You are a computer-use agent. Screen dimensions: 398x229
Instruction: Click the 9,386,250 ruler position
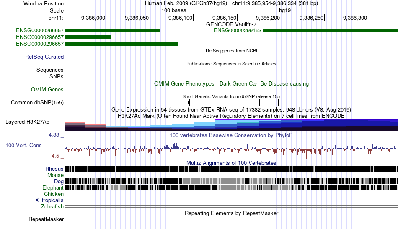coord(312,18)
